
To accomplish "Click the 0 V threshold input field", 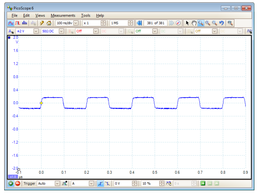I will coord(123,183).
